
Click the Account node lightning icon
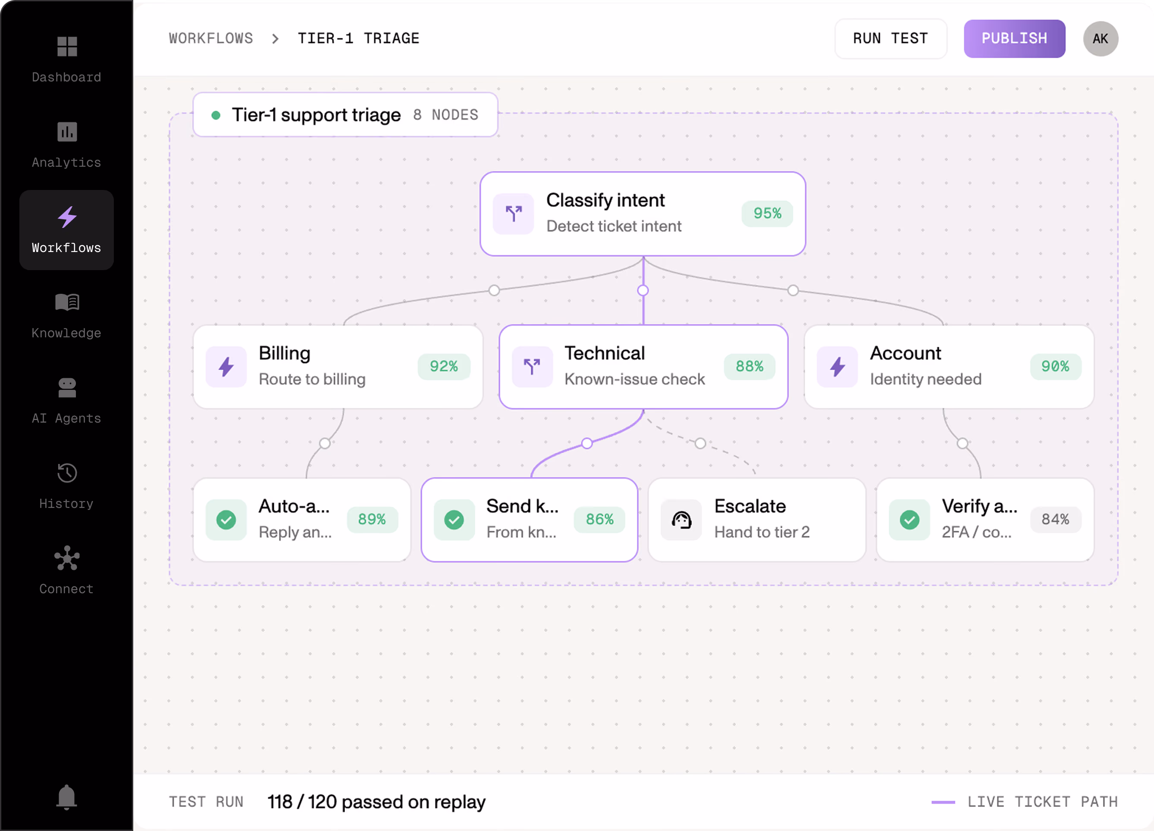click(x=837, y=367)
